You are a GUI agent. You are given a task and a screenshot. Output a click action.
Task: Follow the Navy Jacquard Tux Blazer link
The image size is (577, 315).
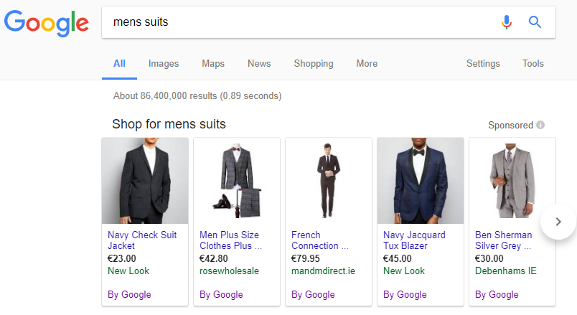point(414,240)
